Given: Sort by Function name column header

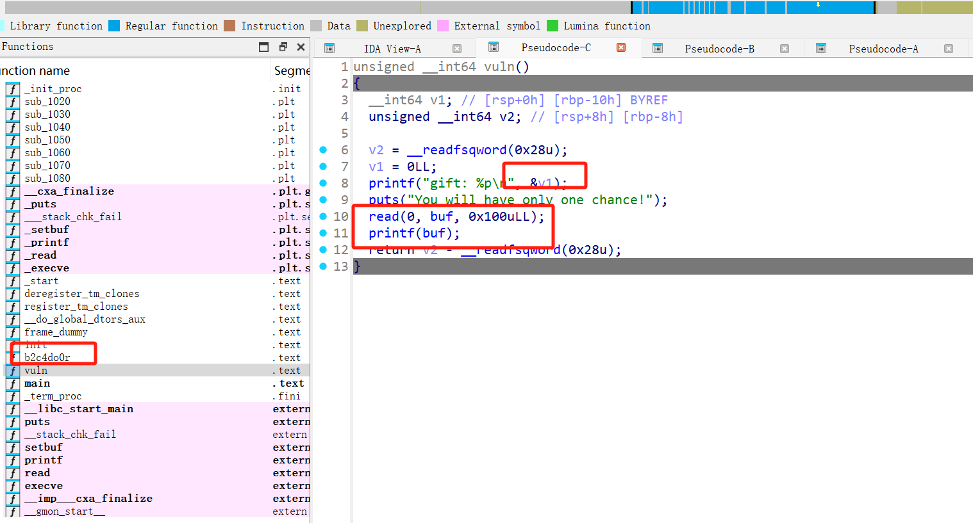Looking at the screenshot, I should (35, 71).
